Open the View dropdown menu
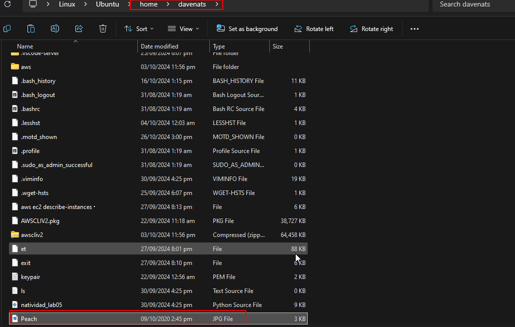Viewport: 515px width, 327px height. coord(183,29)
